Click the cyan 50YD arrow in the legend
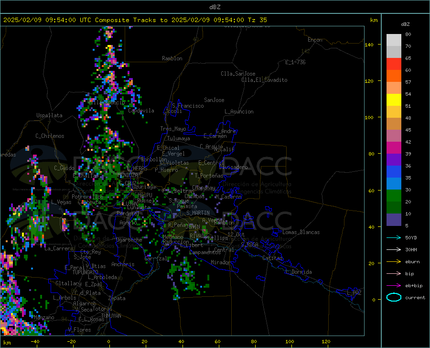Viewport: 430px width, 348px height. click(394, 237)
